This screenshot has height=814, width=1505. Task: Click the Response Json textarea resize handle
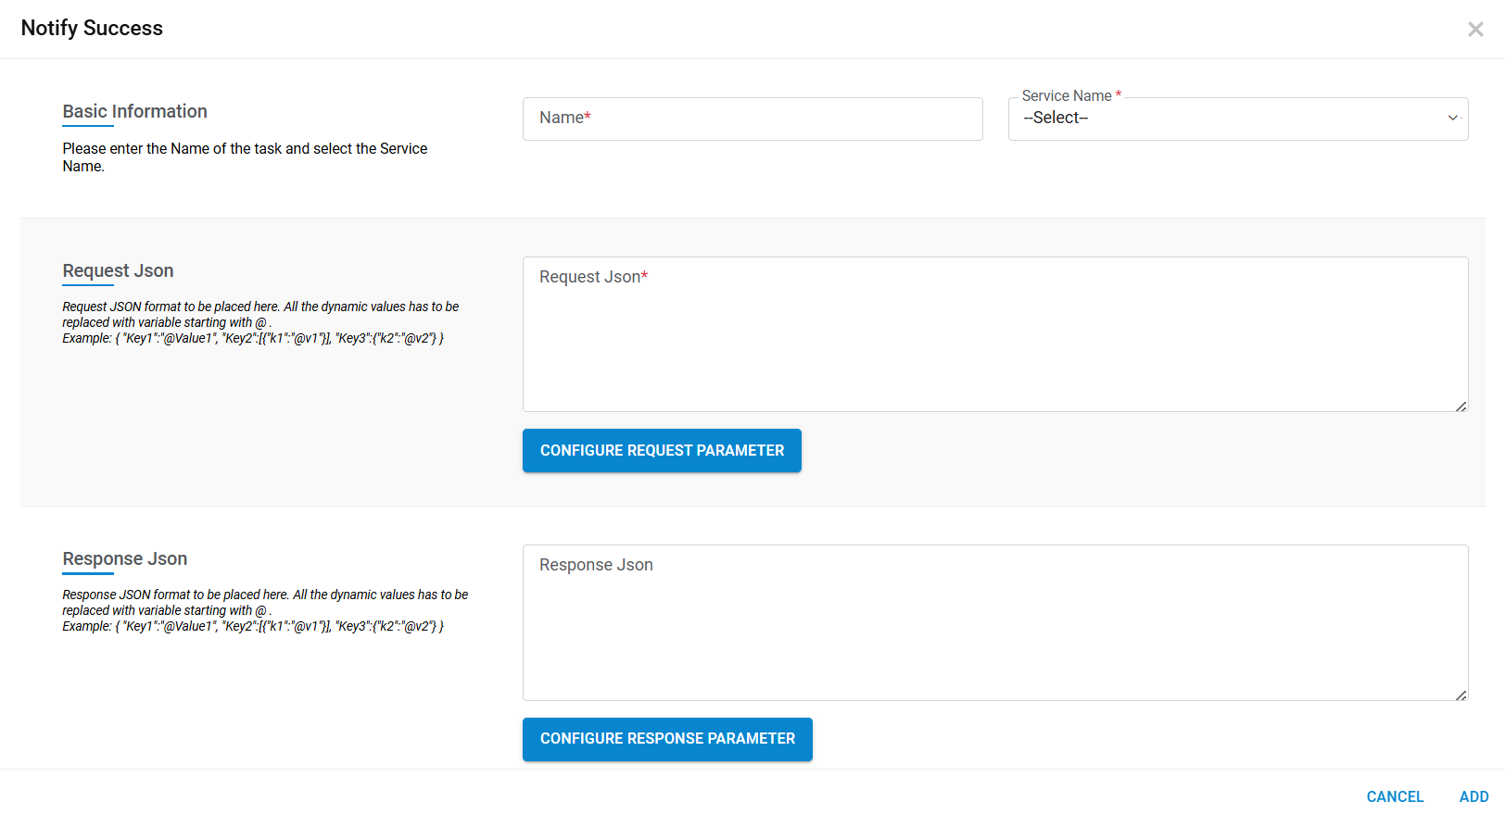1461,695
